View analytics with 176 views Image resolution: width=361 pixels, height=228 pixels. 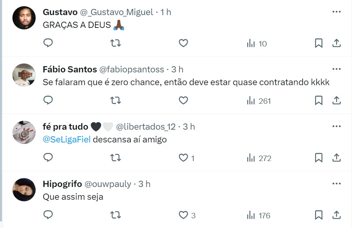point(259,215)
